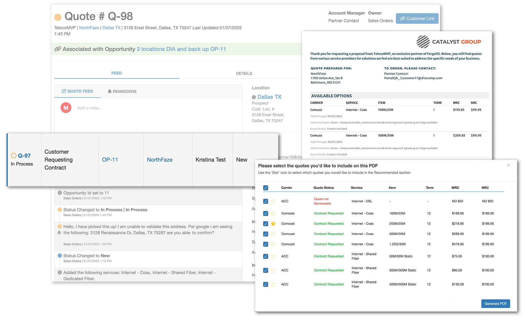Click the chain link icon beside Associated with Opportunity
The width and height of the screenshot is (525, 320).
58,49
